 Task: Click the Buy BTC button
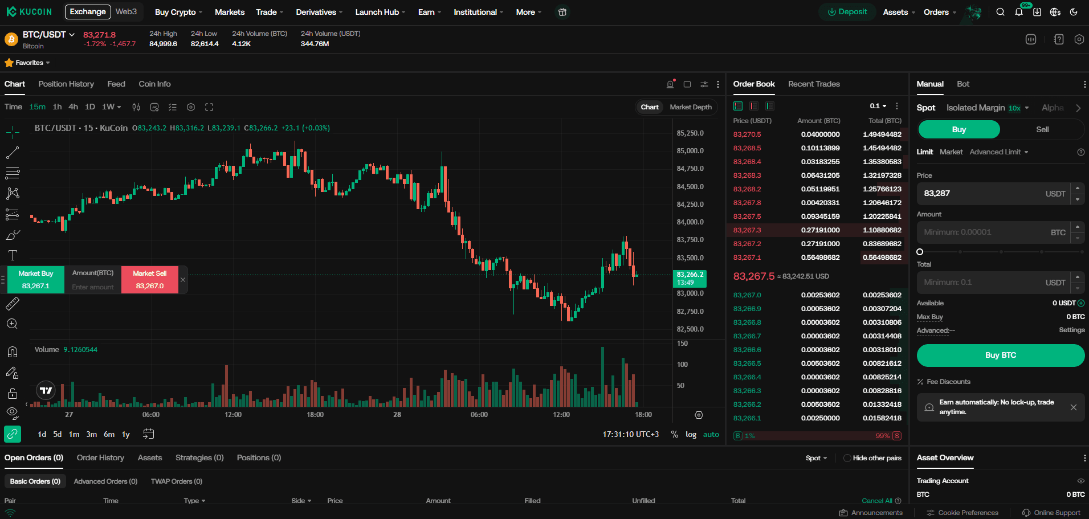1001,355
